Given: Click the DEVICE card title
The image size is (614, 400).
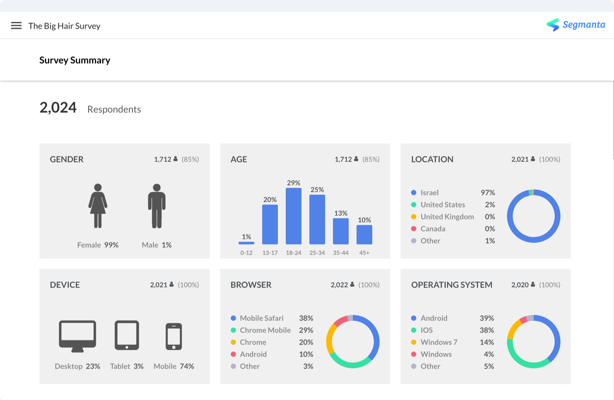Looking at the screenshot, I should tap(65, 284).
